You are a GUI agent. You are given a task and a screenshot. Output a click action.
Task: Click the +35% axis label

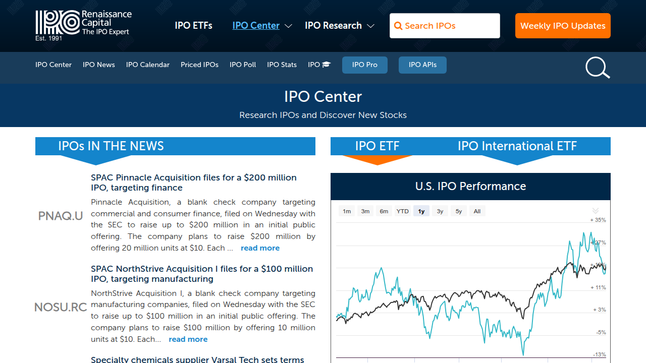(598, 220)
